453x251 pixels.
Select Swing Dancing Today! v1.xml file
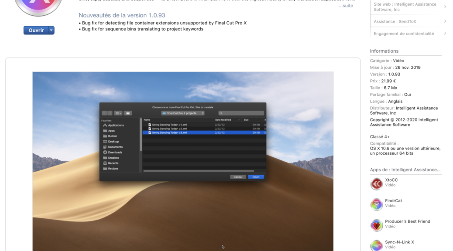(204, 125)
